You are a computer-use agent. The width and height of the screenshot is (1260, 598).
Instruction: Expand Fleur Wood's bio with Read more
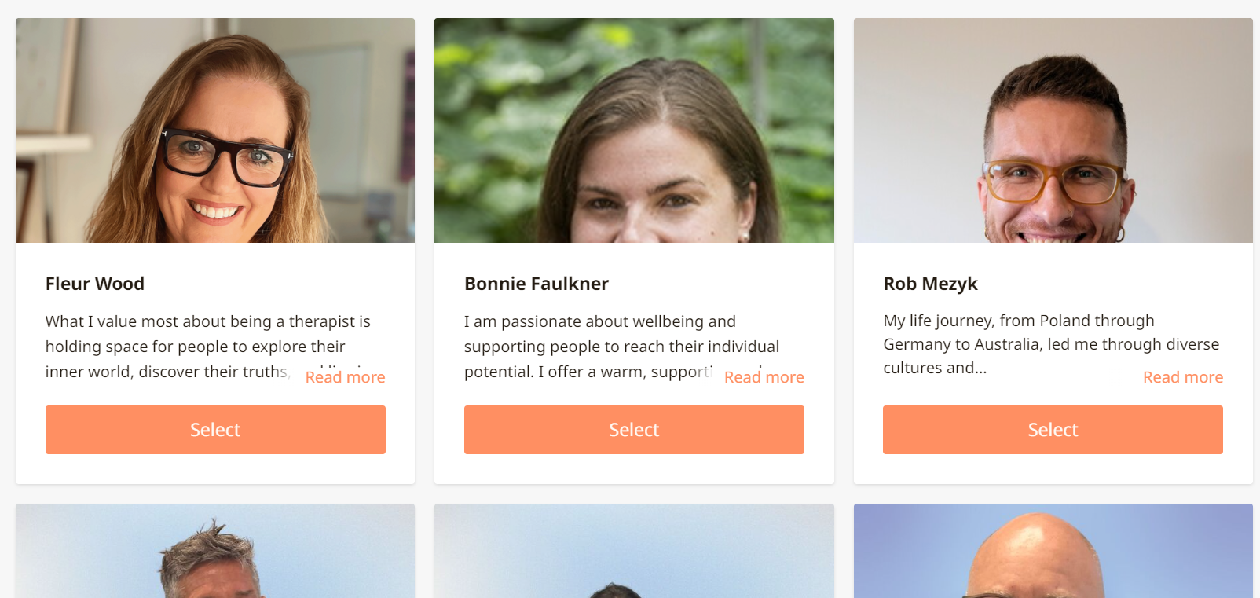(345, 377)
